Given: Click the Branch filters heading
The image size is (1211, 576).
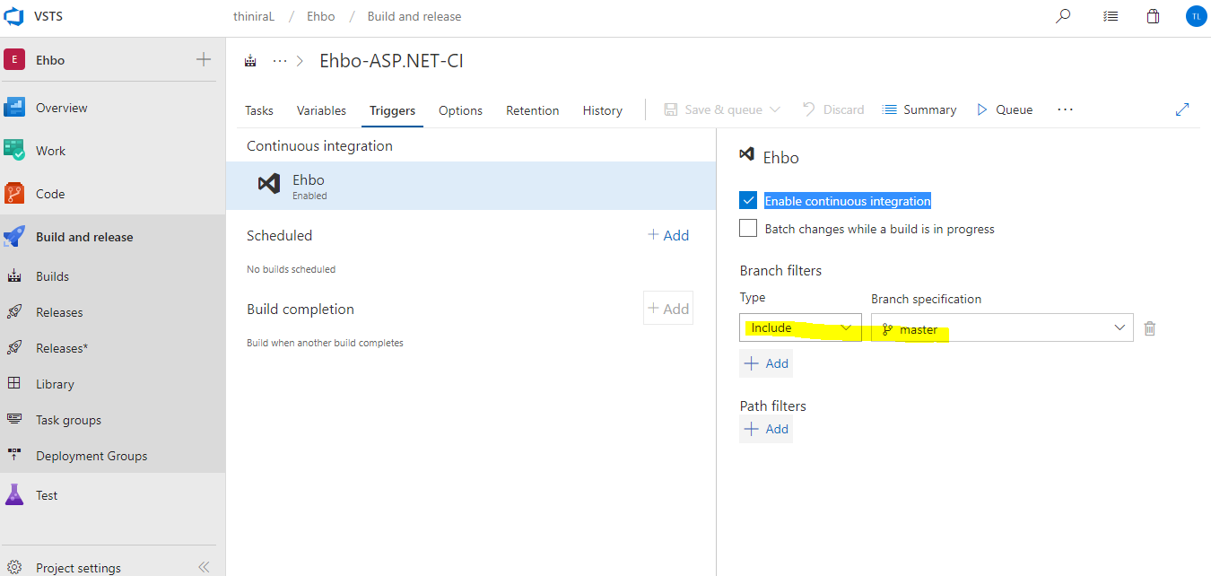Looking at the screenshot, I should 780,270.
